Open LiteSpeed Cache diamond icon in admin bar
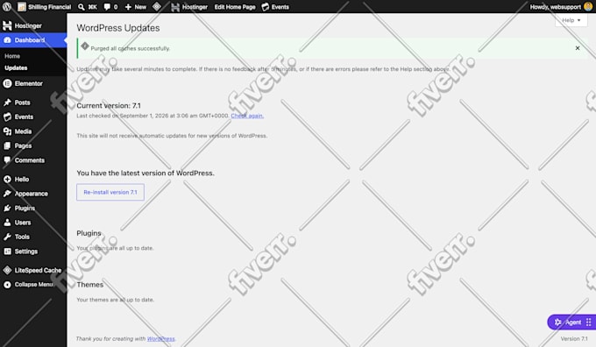 click(157, 6)
